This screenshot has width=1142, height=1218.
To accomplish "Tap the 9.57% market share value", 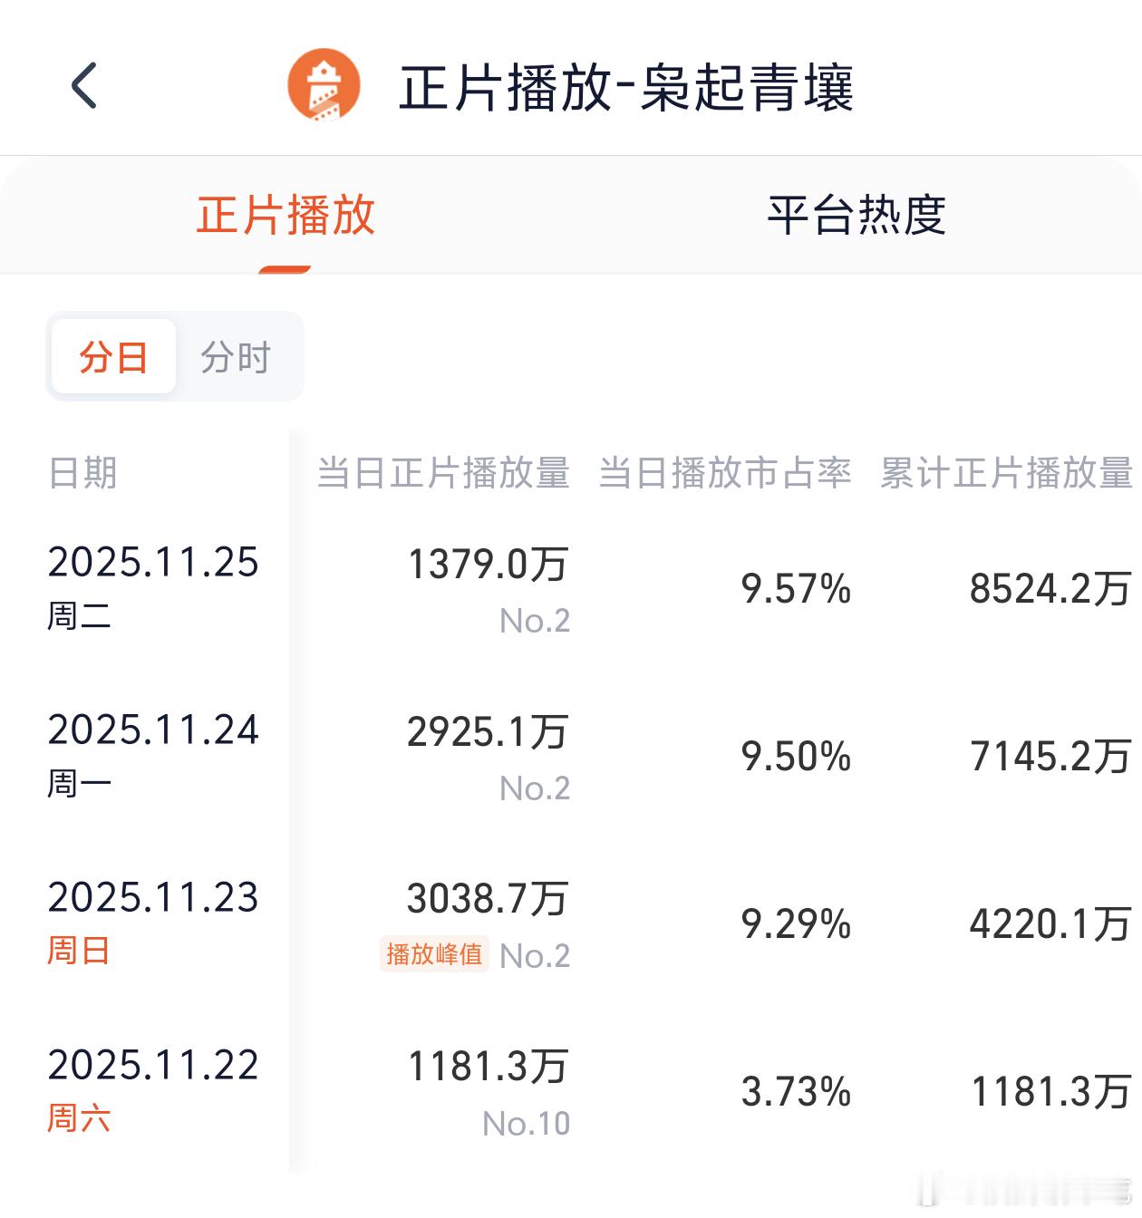I will [797, 590].
